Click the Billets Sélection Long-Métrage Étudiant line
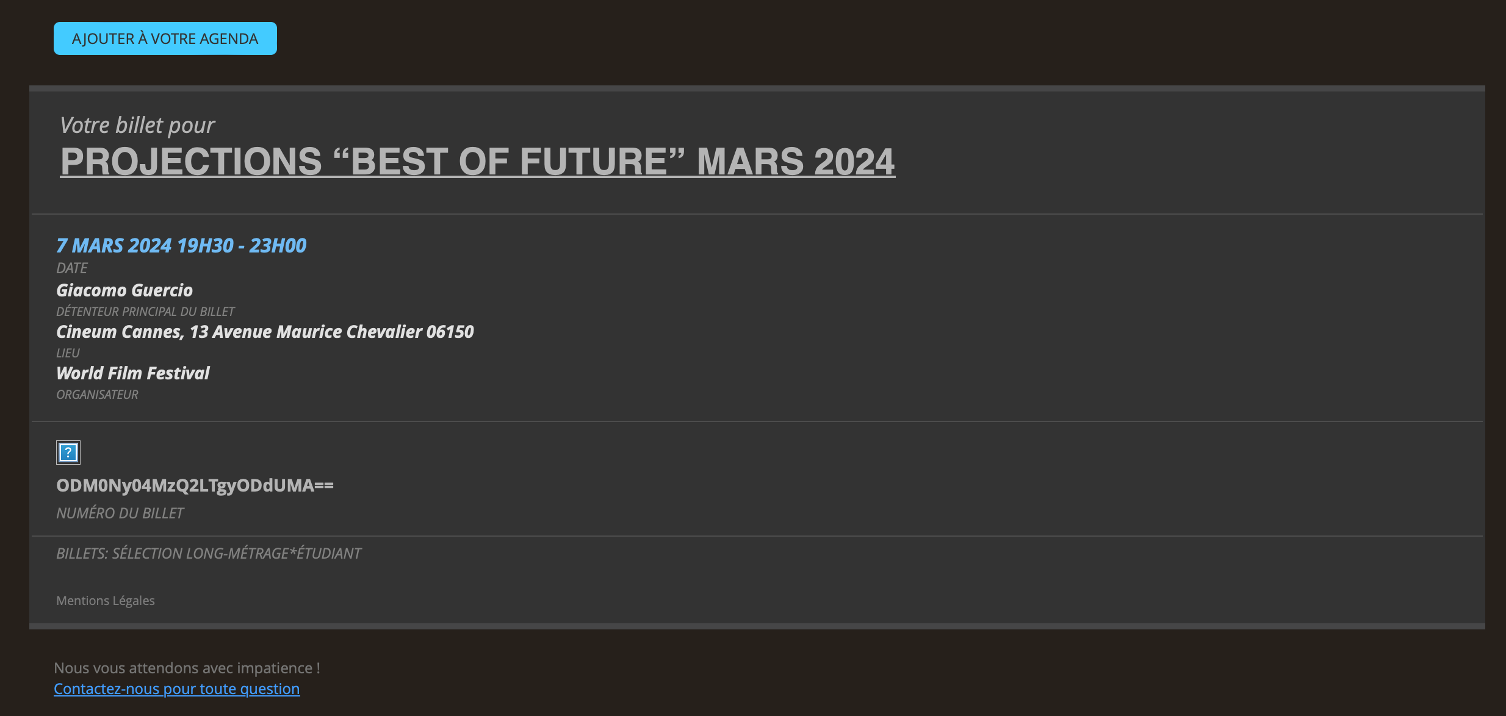 click(209, 554)
